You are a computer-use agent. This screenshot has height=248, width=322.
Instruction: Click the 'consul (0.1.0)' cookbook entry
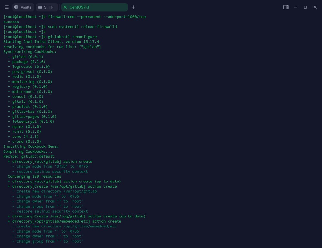point(27,97)
